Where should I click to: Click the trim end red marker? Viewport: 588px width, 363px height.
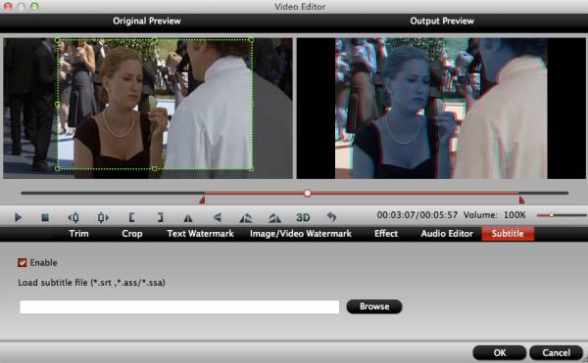(x=521, y=201)
